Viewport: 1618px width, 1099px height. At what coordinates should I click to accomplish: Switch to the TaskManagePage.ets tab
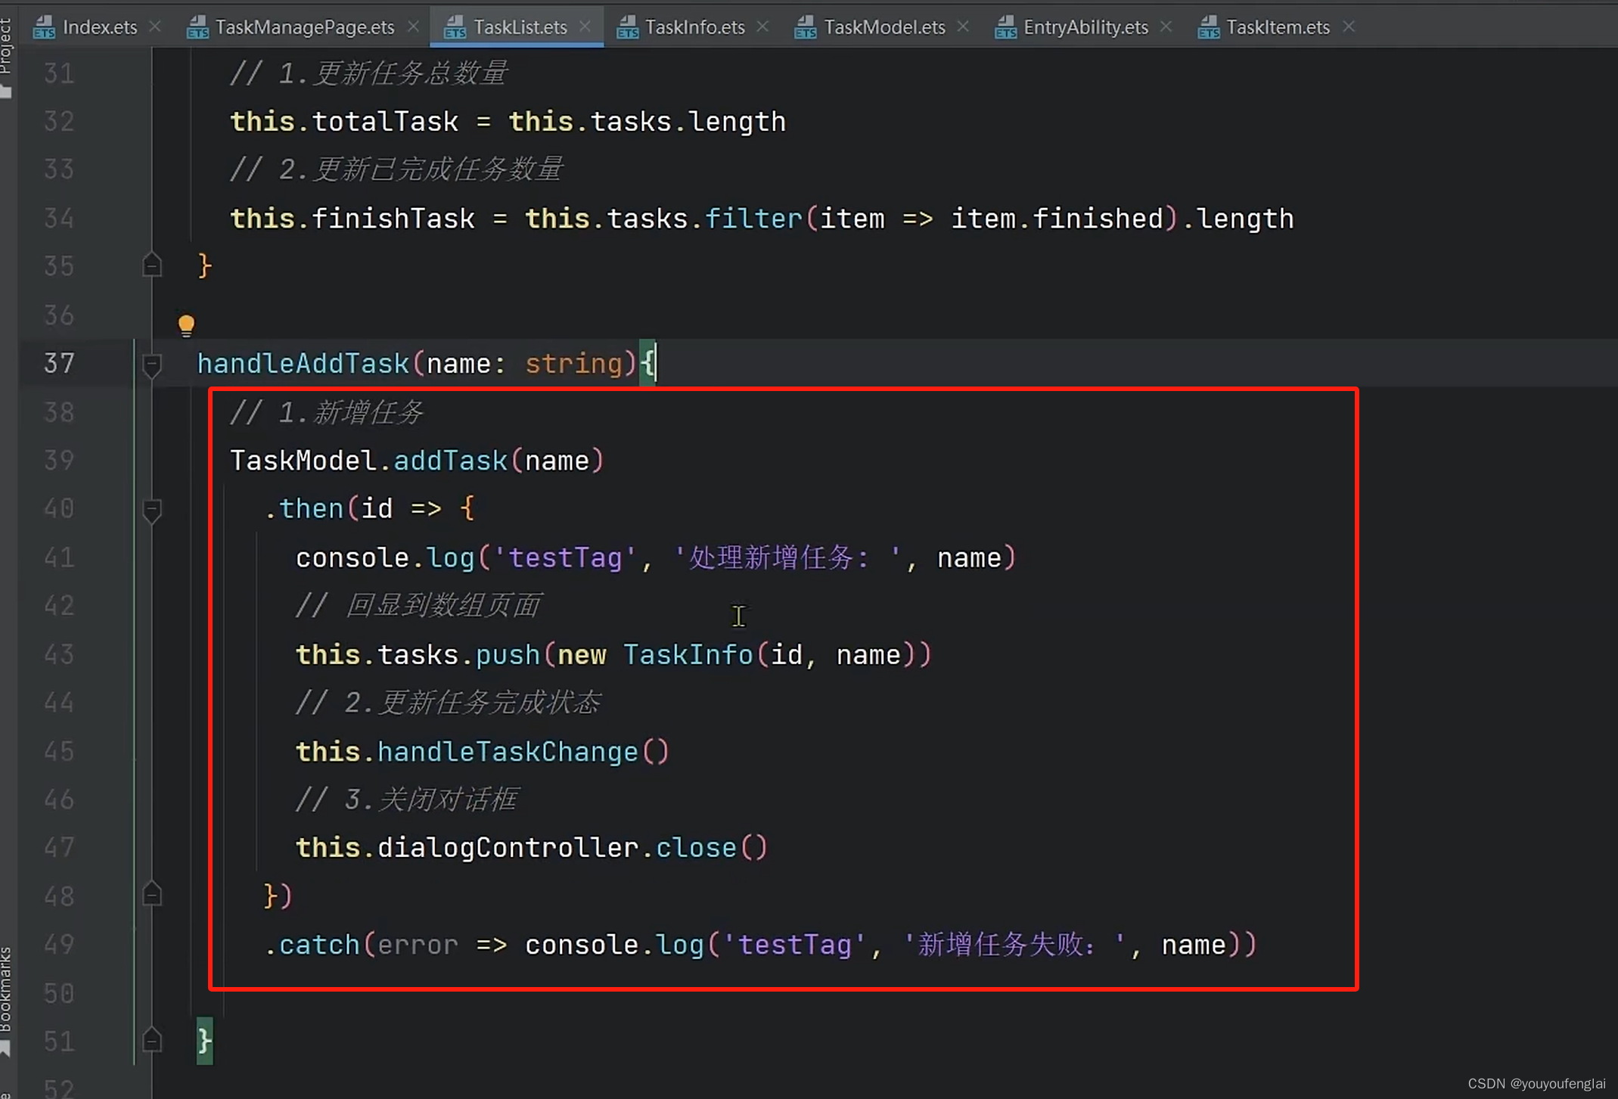click(x=304, y=27)
